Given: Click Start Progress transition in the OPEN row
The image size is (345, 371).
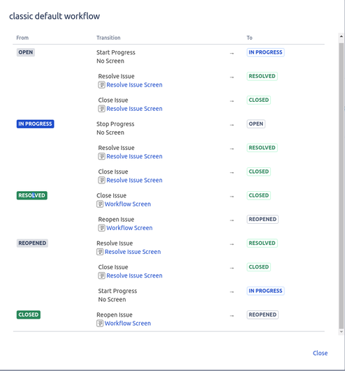Looking at the screenshot, I should [x=116, y=52].
